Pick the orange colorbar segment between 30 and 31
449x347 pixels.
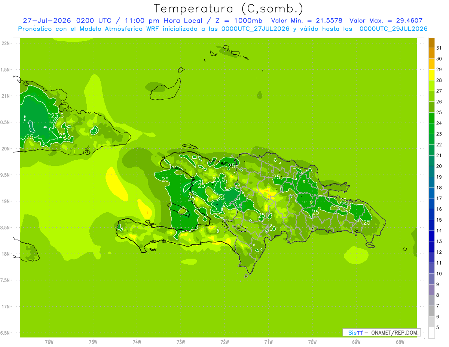pos(431,54)
